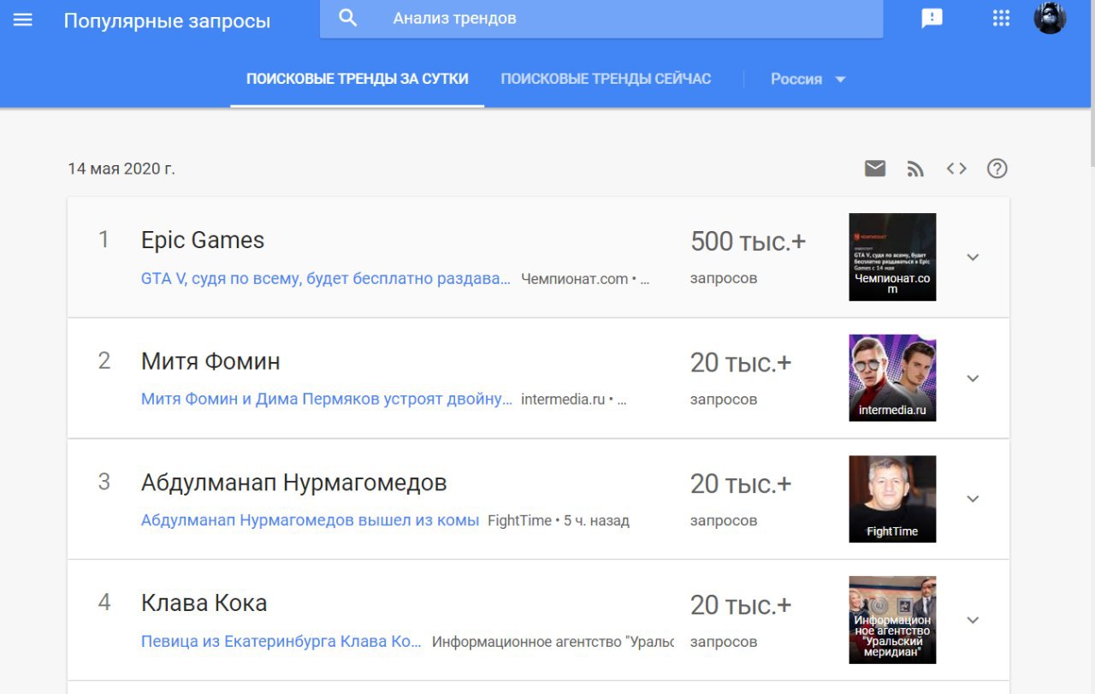Open the feedback message icon
The height and width of the screenshot is (694, 1095).
click(x=932, y=18)
